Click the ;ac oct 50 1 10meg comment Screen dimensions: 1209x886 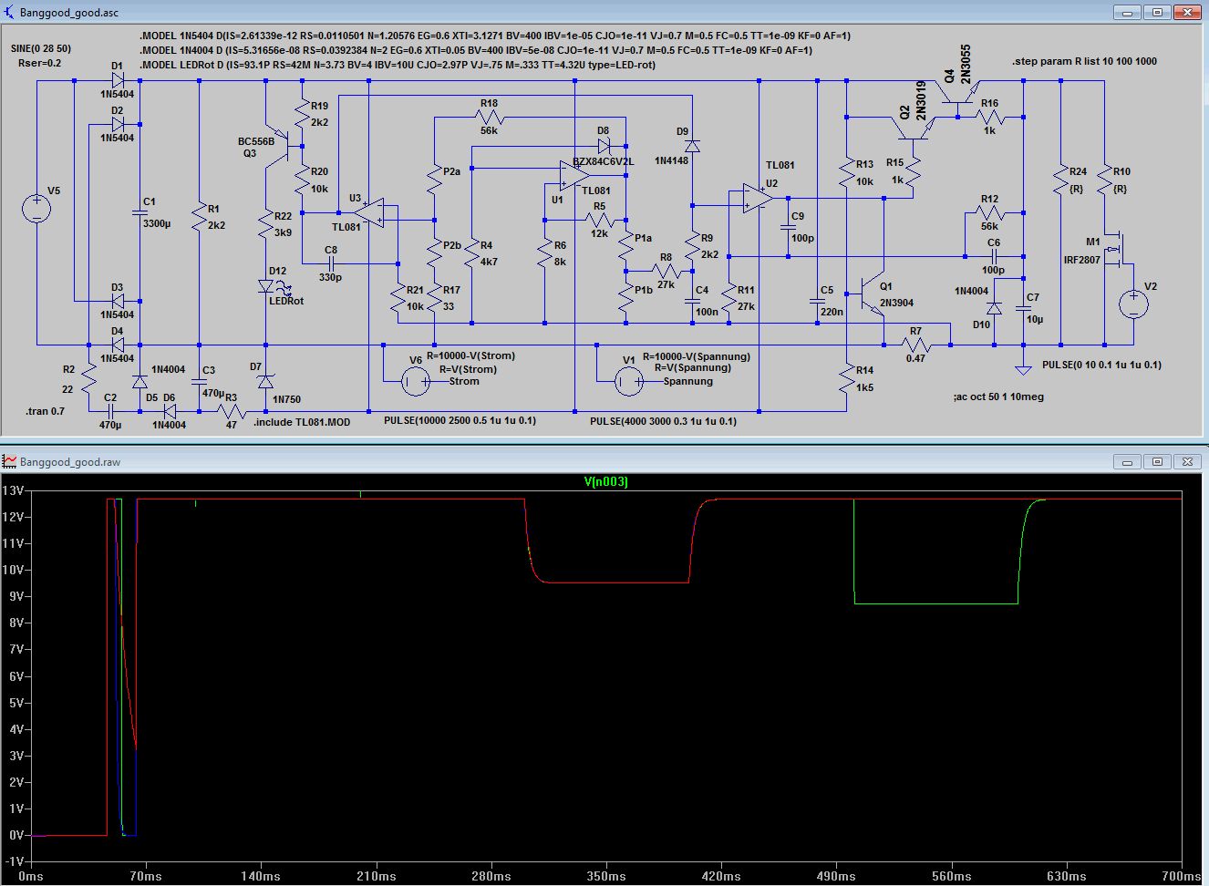[998, 397]
